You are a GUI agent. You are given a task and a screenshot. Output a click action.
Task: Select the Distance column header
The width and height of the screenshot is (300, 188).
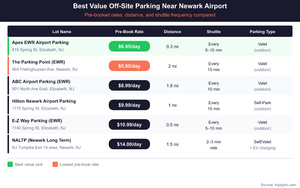(172, 32)
